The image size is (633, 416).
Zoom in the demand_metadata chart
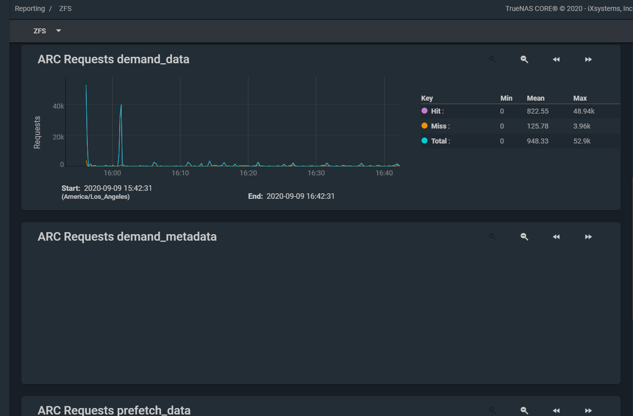[x=492, y=237]
